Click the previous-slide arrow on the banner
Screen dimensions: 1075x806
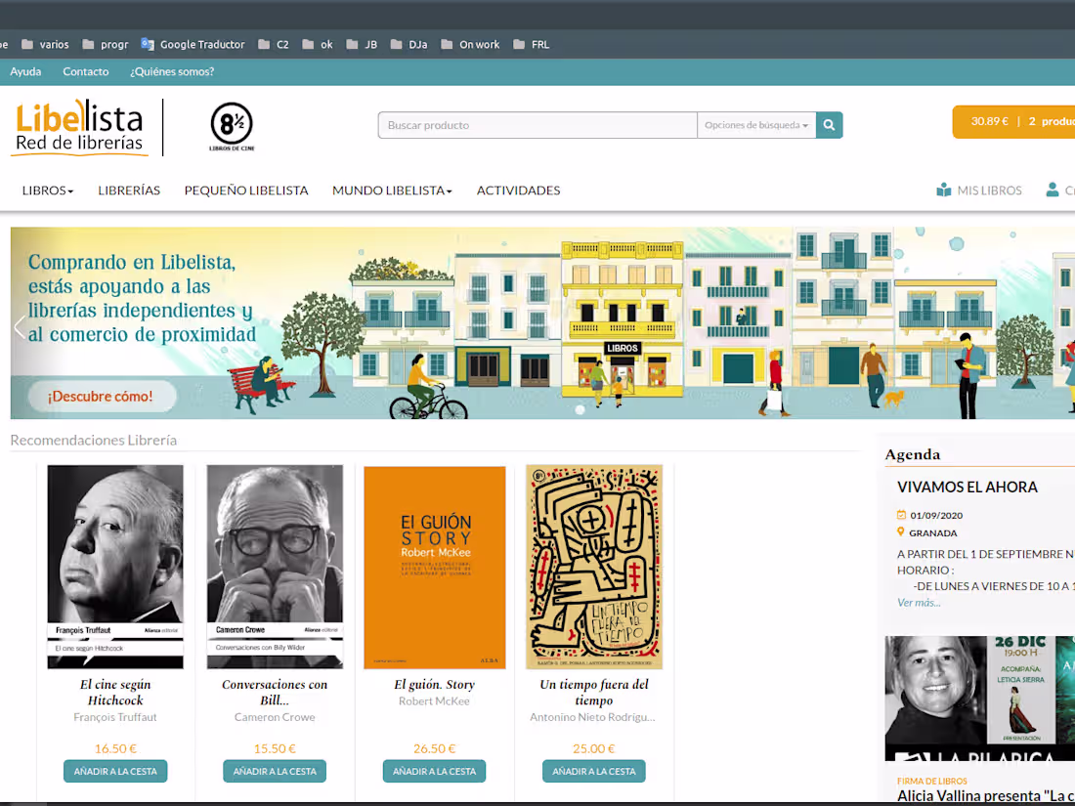[20, 325]
